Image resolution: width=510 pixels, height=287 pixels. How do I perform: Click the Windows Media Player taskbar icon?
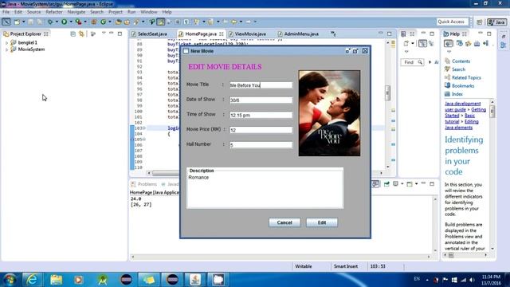point(78,280)
